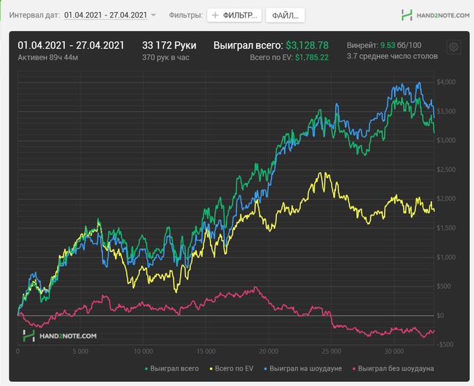Click the -$500 y-axis label

point(445,345)
